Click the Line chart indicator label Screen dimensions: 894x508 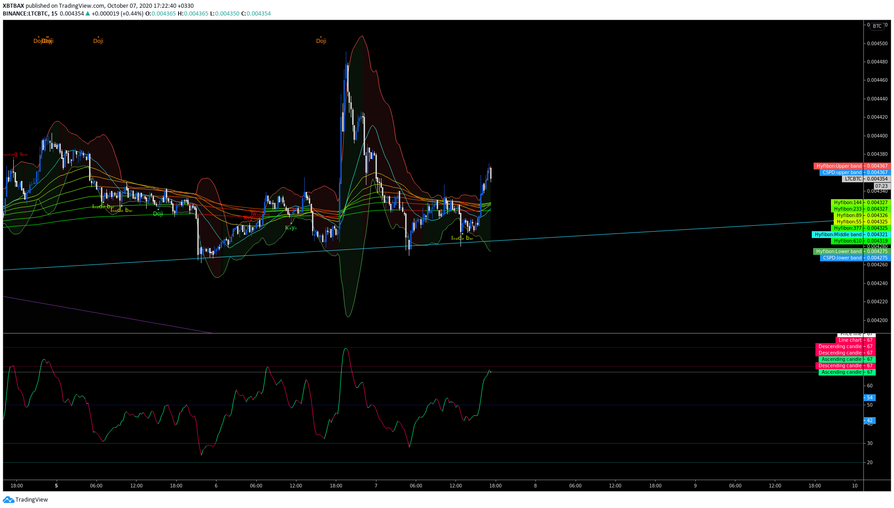(x=855, y=340)
